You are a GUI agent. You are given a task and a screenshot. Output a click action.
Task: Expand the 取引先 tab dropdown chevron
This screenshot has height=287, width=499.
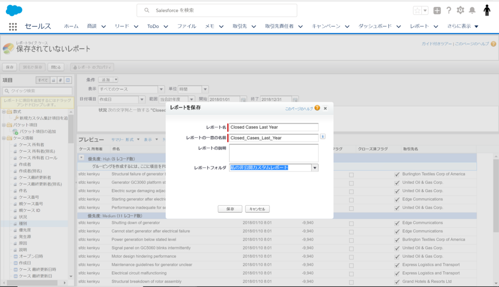pos(253,27)
